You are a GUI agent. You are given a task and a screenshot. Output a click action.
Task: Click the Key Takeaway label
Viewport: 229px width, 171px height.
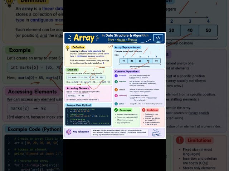click(81, 132)
